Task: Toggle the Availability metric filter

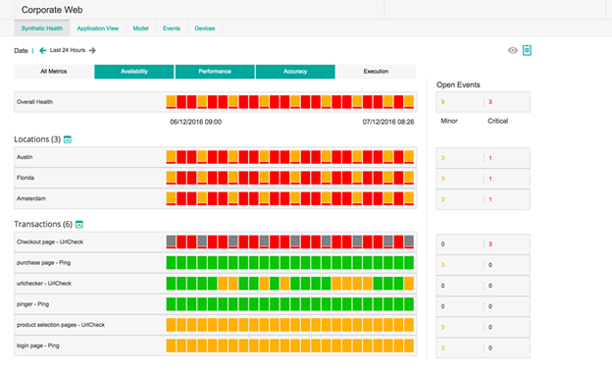Action: pos(134,72)
